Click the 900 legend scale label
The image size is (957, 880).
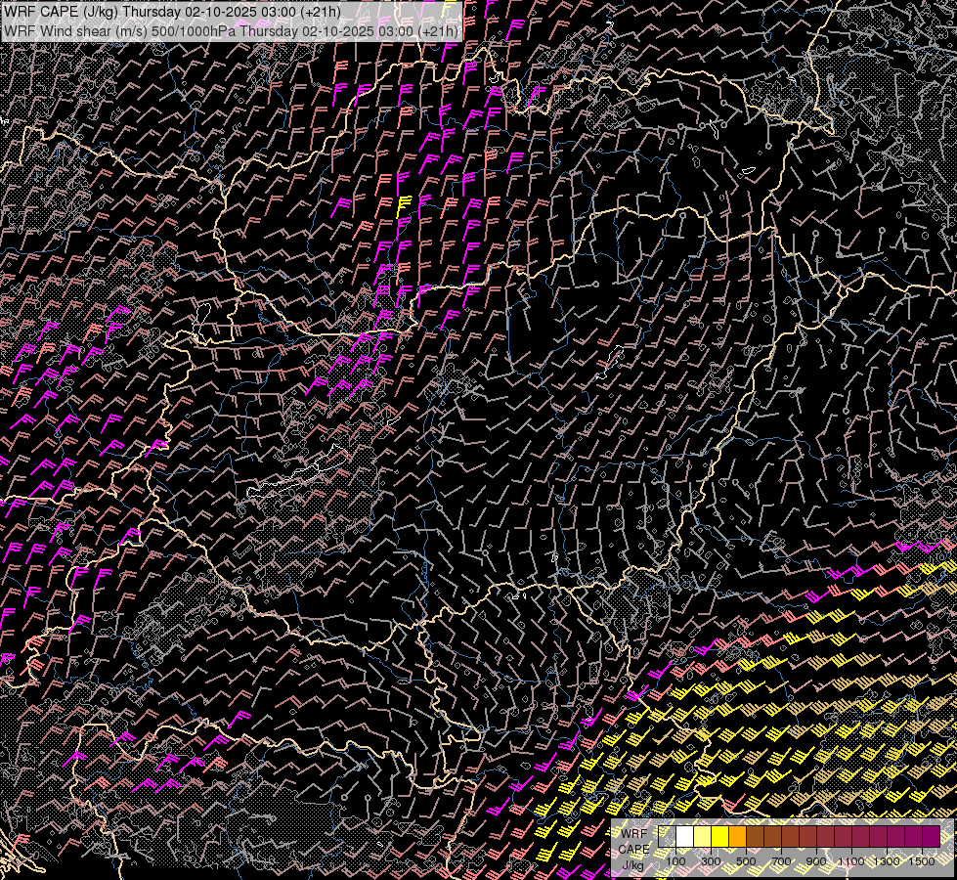817,861
